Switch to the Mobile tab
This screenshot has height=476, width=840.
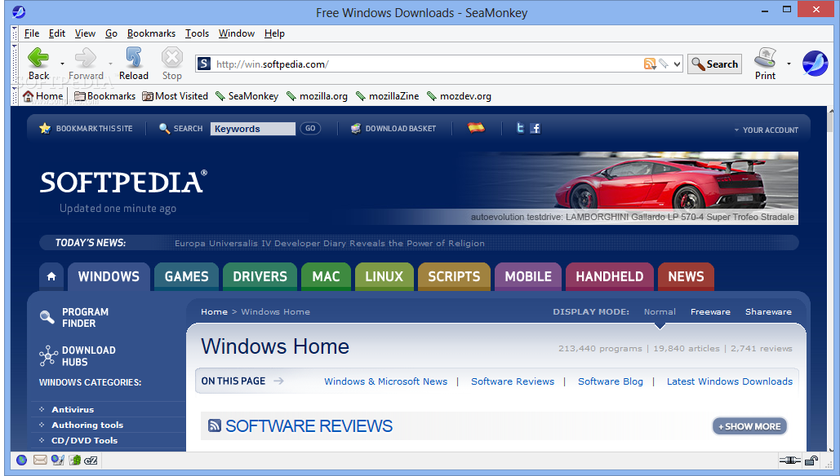click(528, 276)
